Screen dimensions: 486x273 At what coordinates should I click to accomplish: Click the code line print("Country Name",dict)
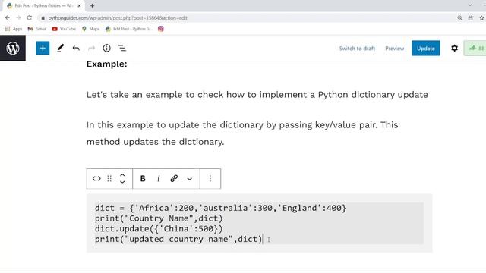coord(159,218)
